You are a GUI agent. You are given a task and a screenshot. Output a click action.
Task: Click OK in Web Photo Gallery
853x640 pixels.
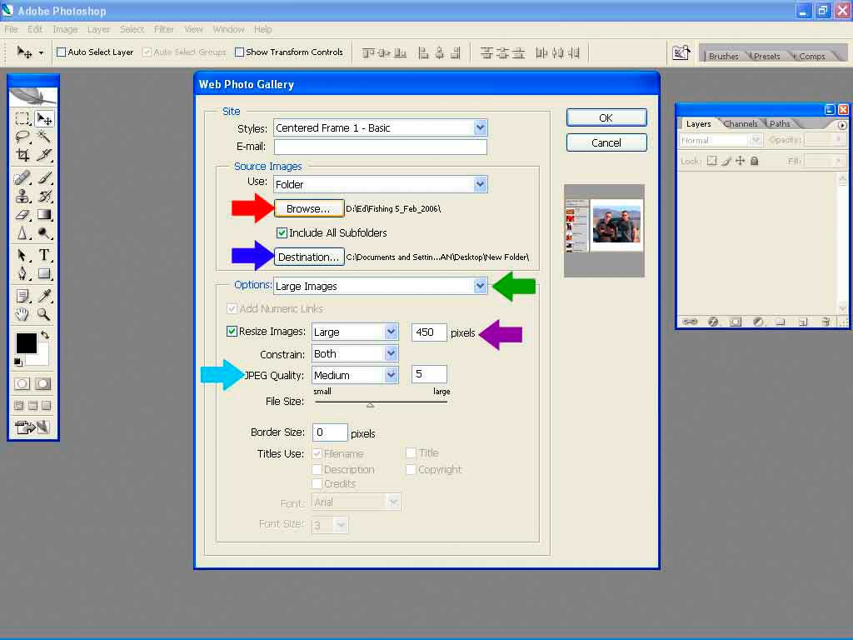[606, 117]
